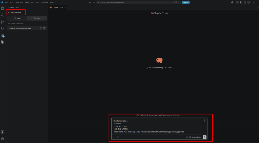259x143 pixels.
Task: Go forward with the navigation arrow
Action: [x=94, y=3]
